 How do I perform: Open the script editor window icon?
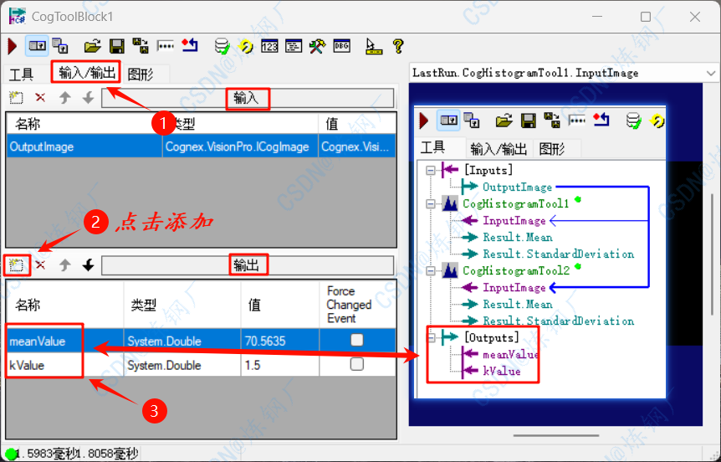click(294, 46)
